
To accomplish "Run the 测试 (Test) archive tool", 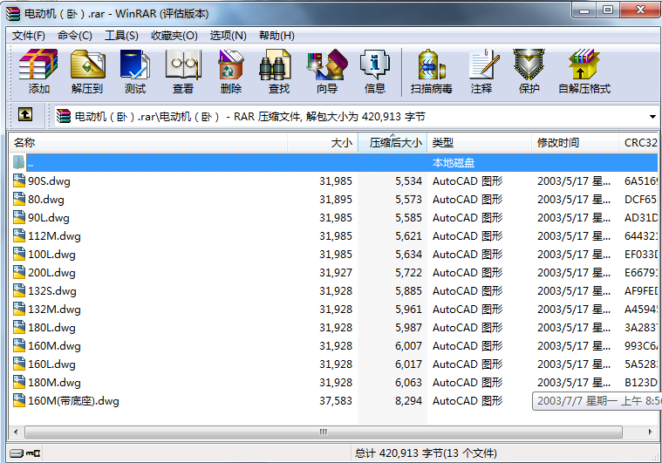I will 134,71.
